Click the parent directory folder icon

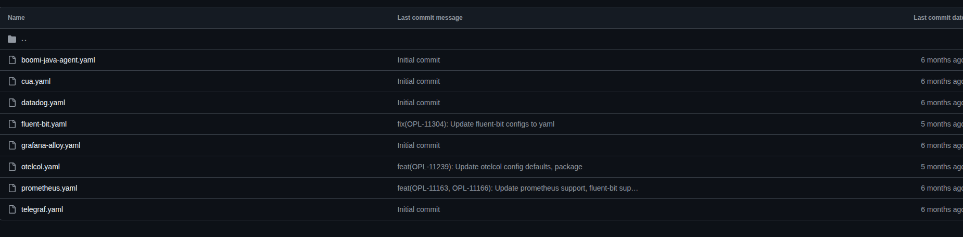[12, 39]
